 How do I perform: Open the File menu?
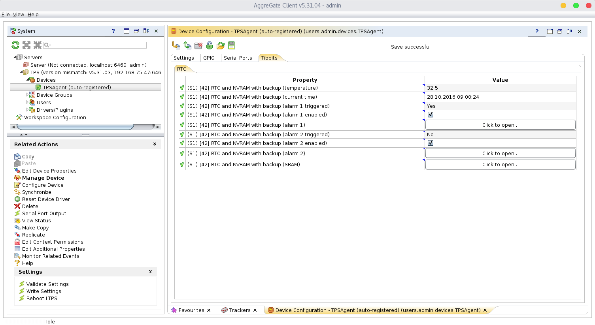[x=6, y=14]
